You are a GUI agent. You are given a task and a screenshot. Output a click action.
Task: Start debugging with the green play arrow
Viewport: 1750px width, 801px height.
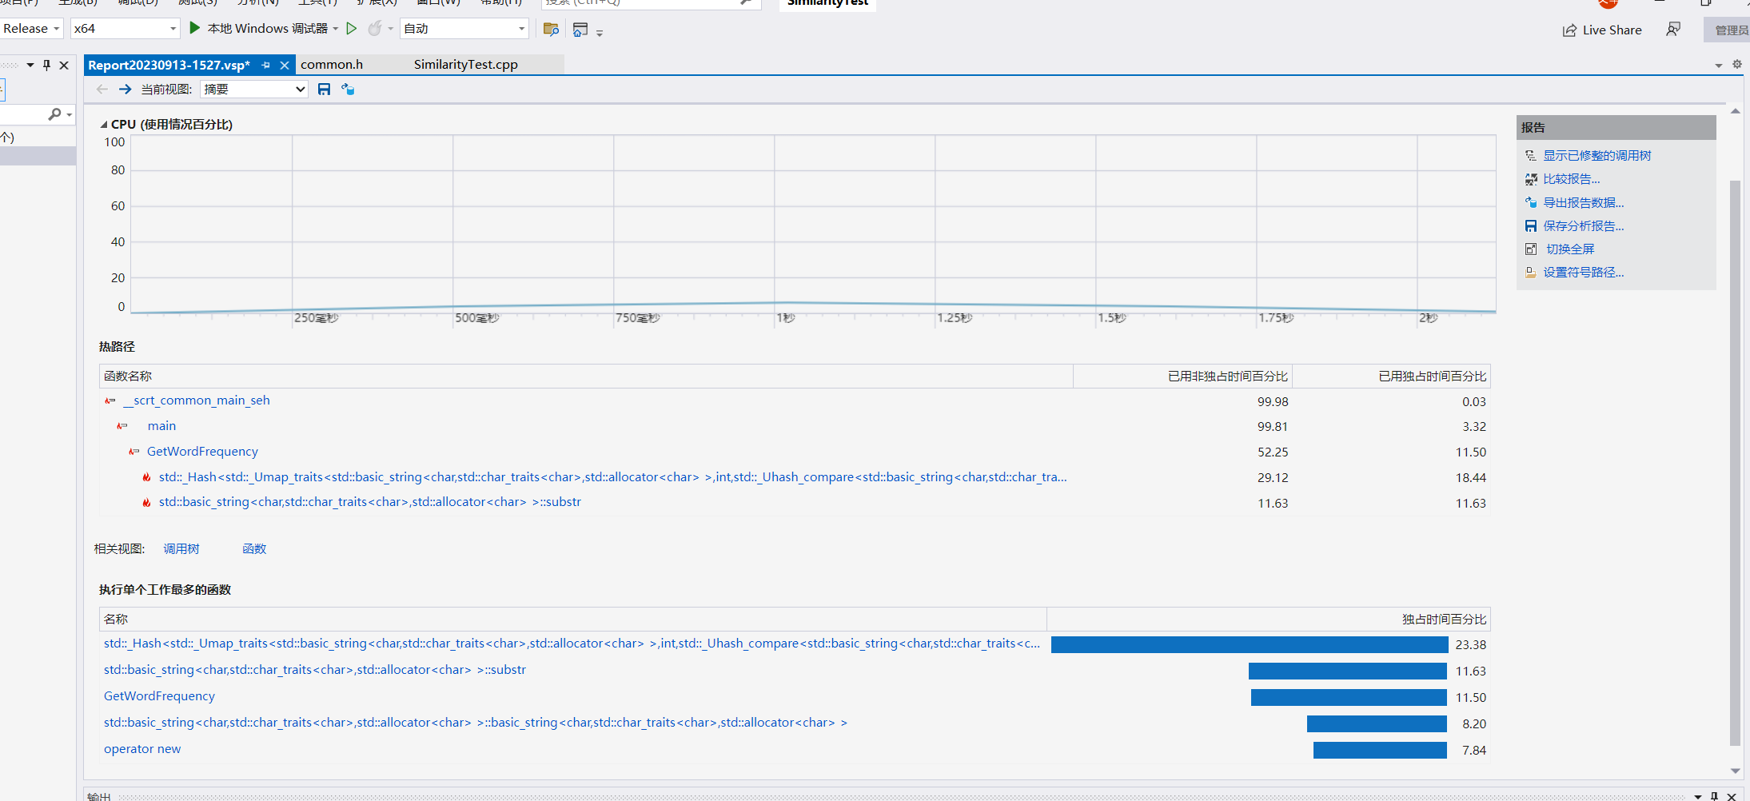(x=194, y=28)
